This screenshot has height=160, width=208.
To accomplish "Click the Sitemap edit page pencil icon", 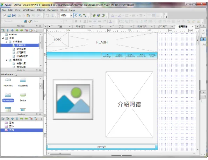I will click(x=31, y=30).
